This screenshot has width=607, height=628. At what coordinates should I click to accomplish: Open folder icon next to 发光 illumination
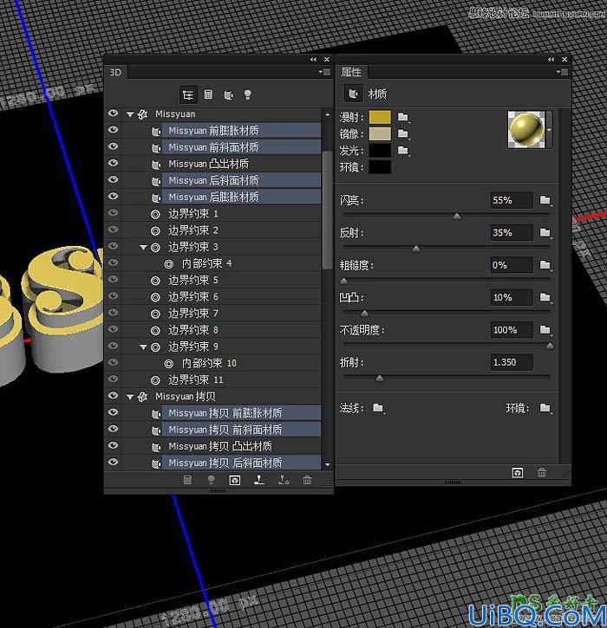tap(403, 150)
